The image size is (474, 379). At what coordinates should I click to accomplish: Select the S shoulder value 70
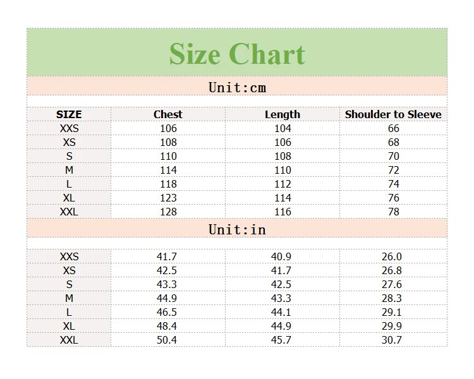click(x=393, y=156)
